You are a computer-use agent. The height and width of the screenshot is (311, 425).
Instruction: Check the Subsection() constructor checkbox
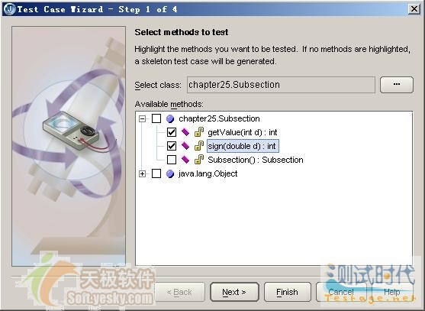tap(172, 160)
